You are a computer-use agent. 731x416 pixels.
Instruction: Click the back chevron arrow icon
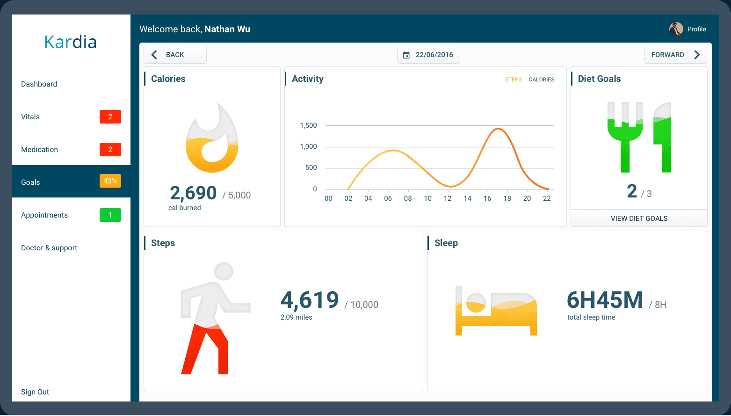tap(154, 55)
